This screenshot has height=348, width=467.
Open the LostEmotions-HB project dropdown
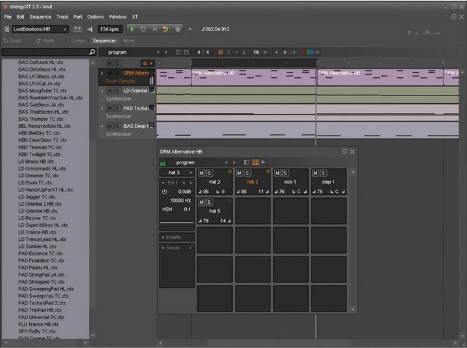(x=40, y=29)
